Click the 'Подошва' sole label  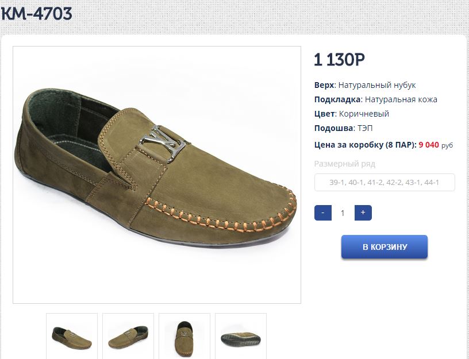pyautogui.click(x=333, y=128)
